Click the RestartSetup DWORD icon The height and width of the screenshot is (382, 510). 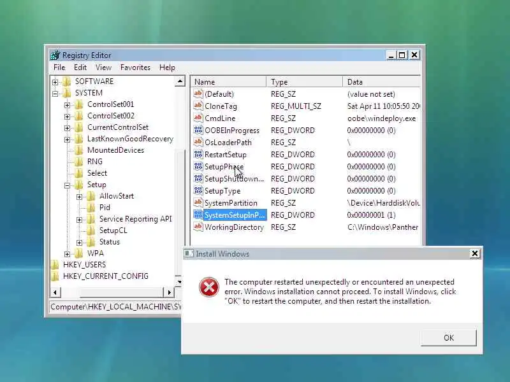[198, 154]
